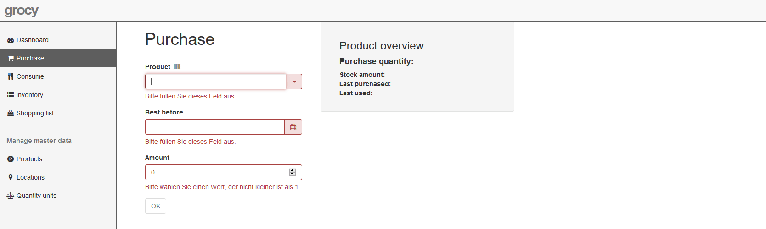766x229 pixels.
Task: Go to Inventory in the sidebar
Action: point(30,95)
